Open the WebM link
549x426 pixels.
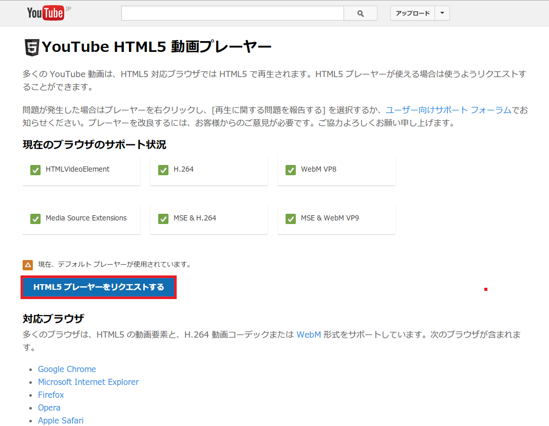(309, 335)
